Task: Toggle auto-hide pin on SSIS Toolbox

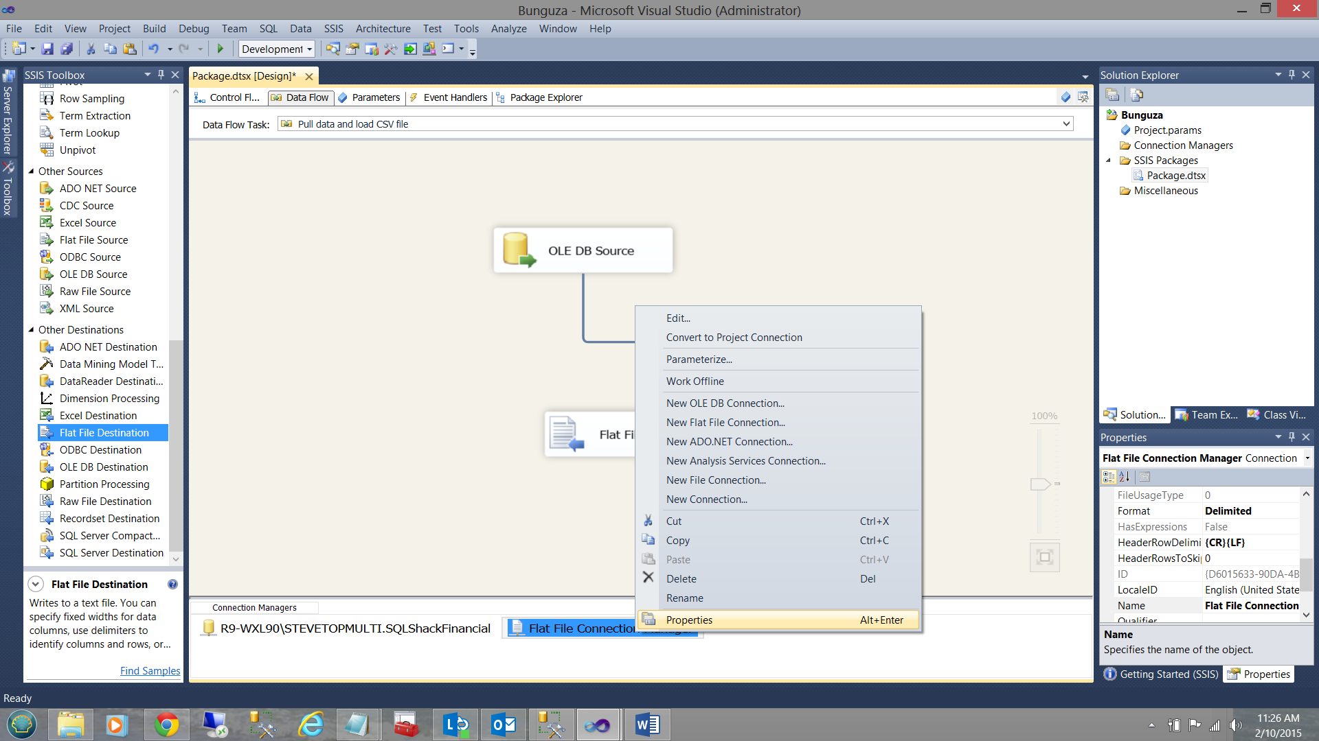Action: coord(161,75)
